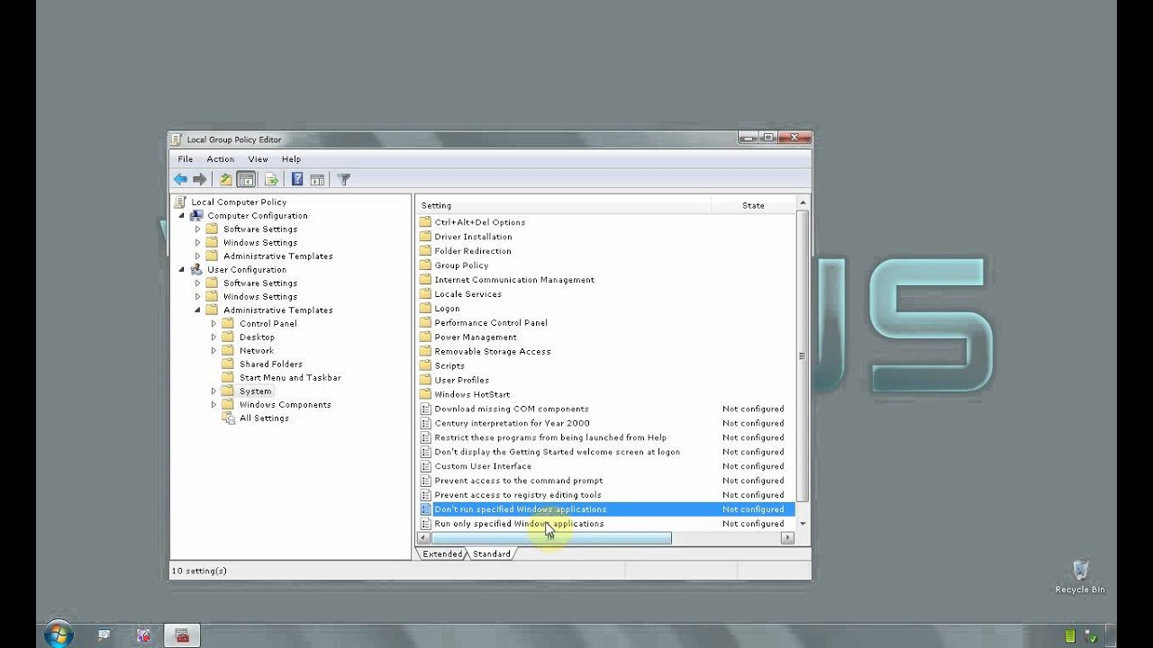The image size is (1153, 648).
Task: Go back using the blue Back arrow
Action: (180, 180)
